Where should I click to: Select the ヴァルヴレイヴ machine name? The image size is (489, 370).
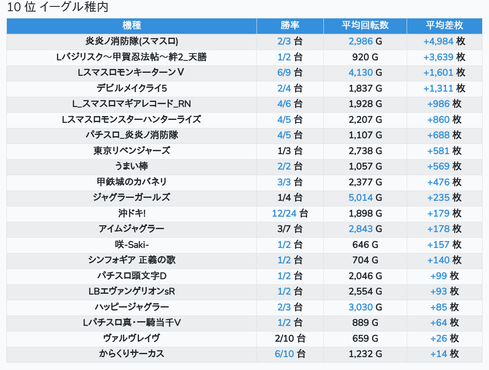pos(132,338)
